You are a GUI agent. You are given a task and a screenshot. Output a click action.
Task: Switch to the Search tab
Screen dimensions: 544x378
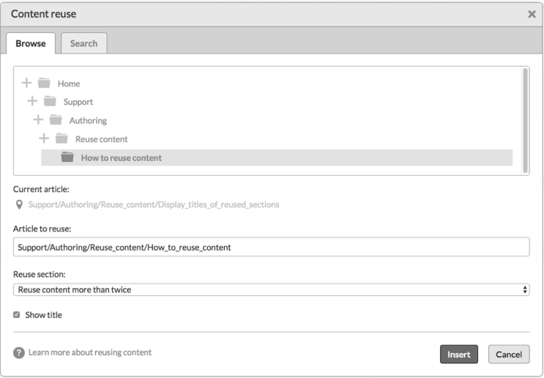[x=83, y=43]
